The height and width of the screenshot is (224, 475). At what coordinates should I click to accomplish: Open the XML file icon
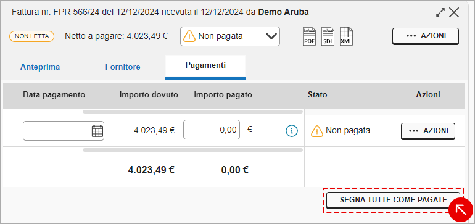click(346, 36)
